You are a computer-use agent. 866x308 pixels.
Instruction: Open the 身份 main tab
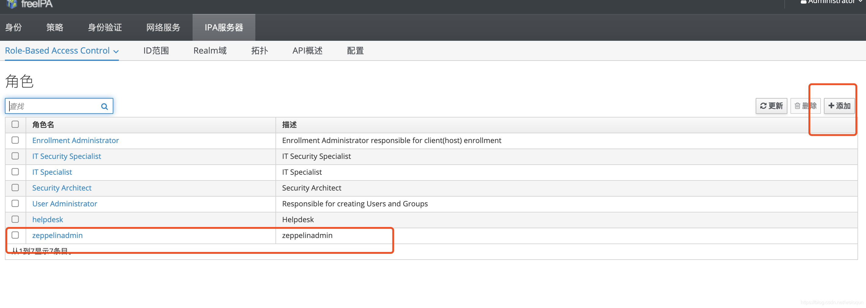pos(13,27)
